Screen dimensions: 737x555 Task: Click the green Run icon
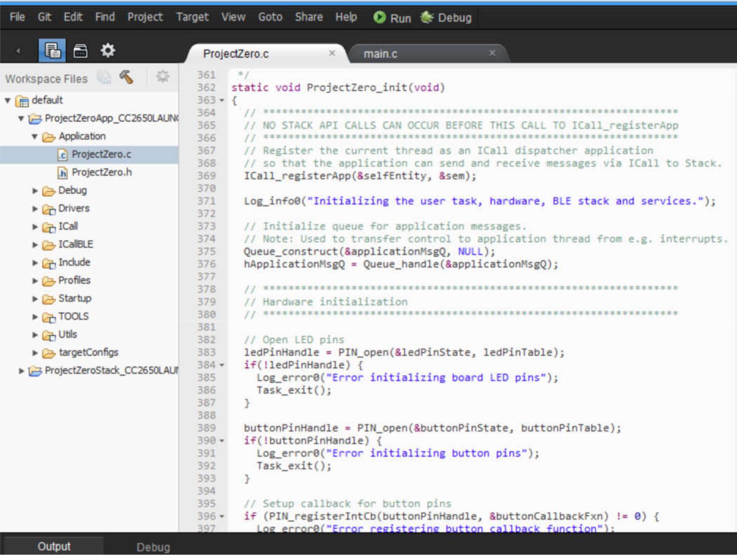[379, 18]
